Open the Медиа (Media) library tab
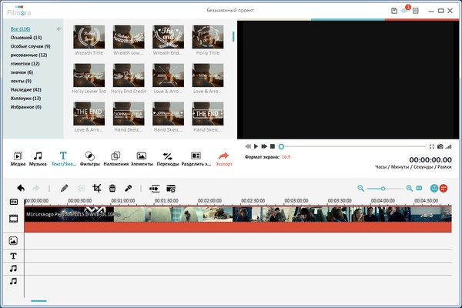462x308 pixels. (x=18, y=159)
